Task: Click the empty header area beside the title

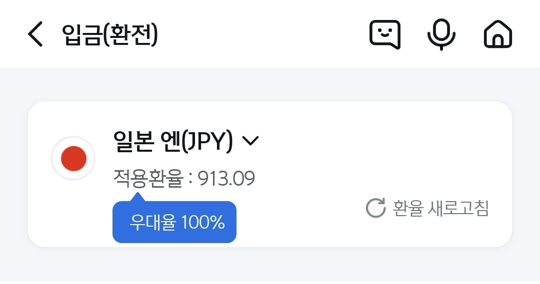Action: pos(260,34)
